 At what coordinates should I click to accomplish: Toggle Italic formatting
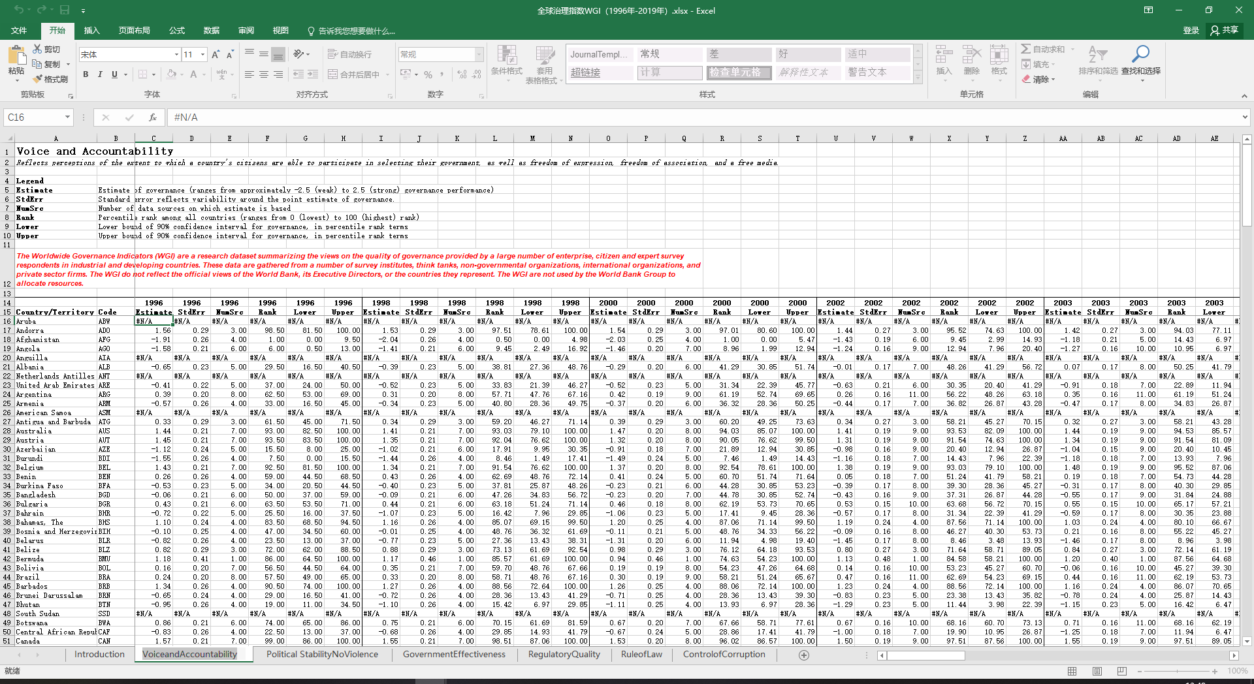(x=100, y=74)
